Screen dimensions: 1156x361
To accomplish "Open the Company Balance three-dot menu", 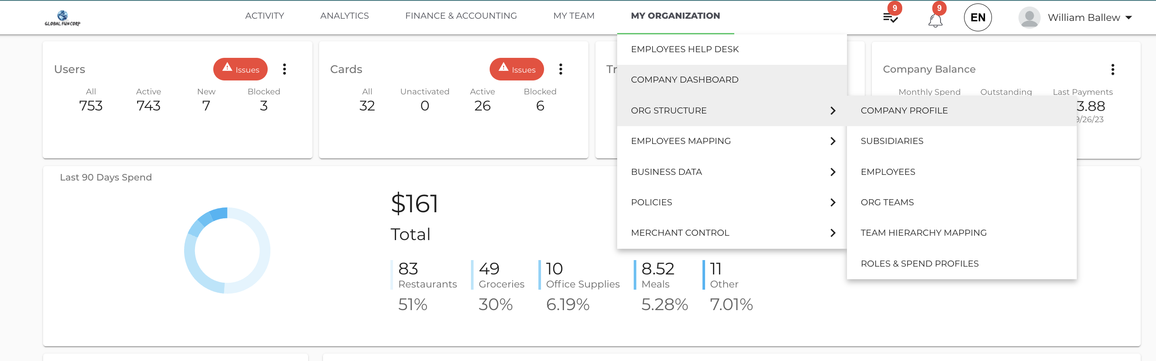I will [x=1113, y=70].
